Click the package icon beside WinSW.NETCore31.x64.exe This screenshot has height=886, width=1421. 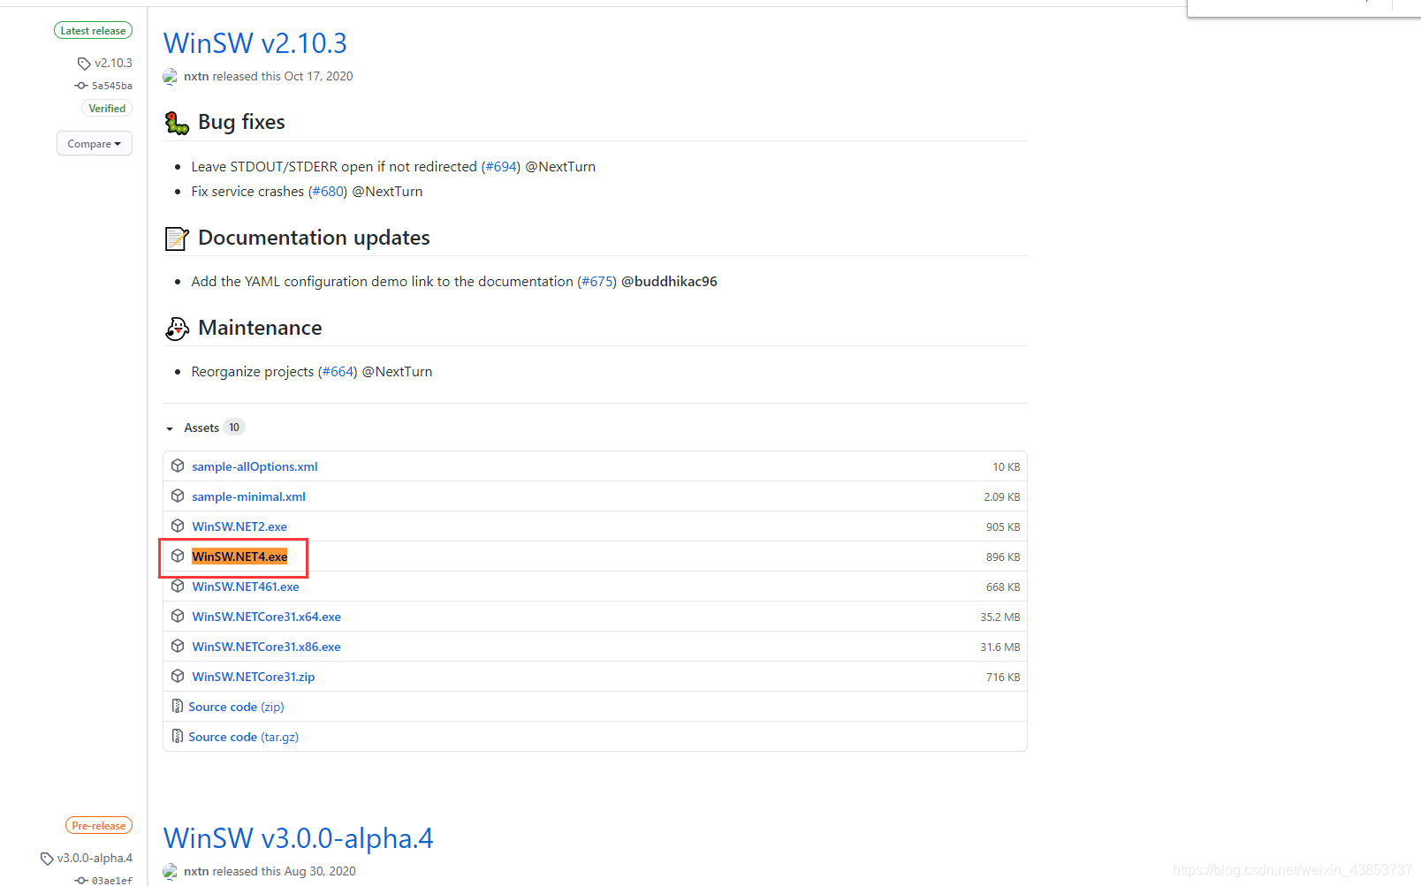178,616
